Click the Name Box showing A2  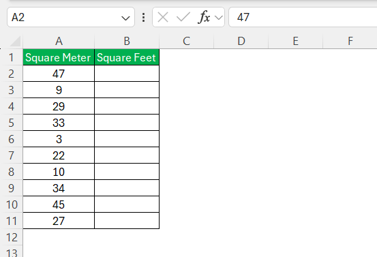click(71, 17)
